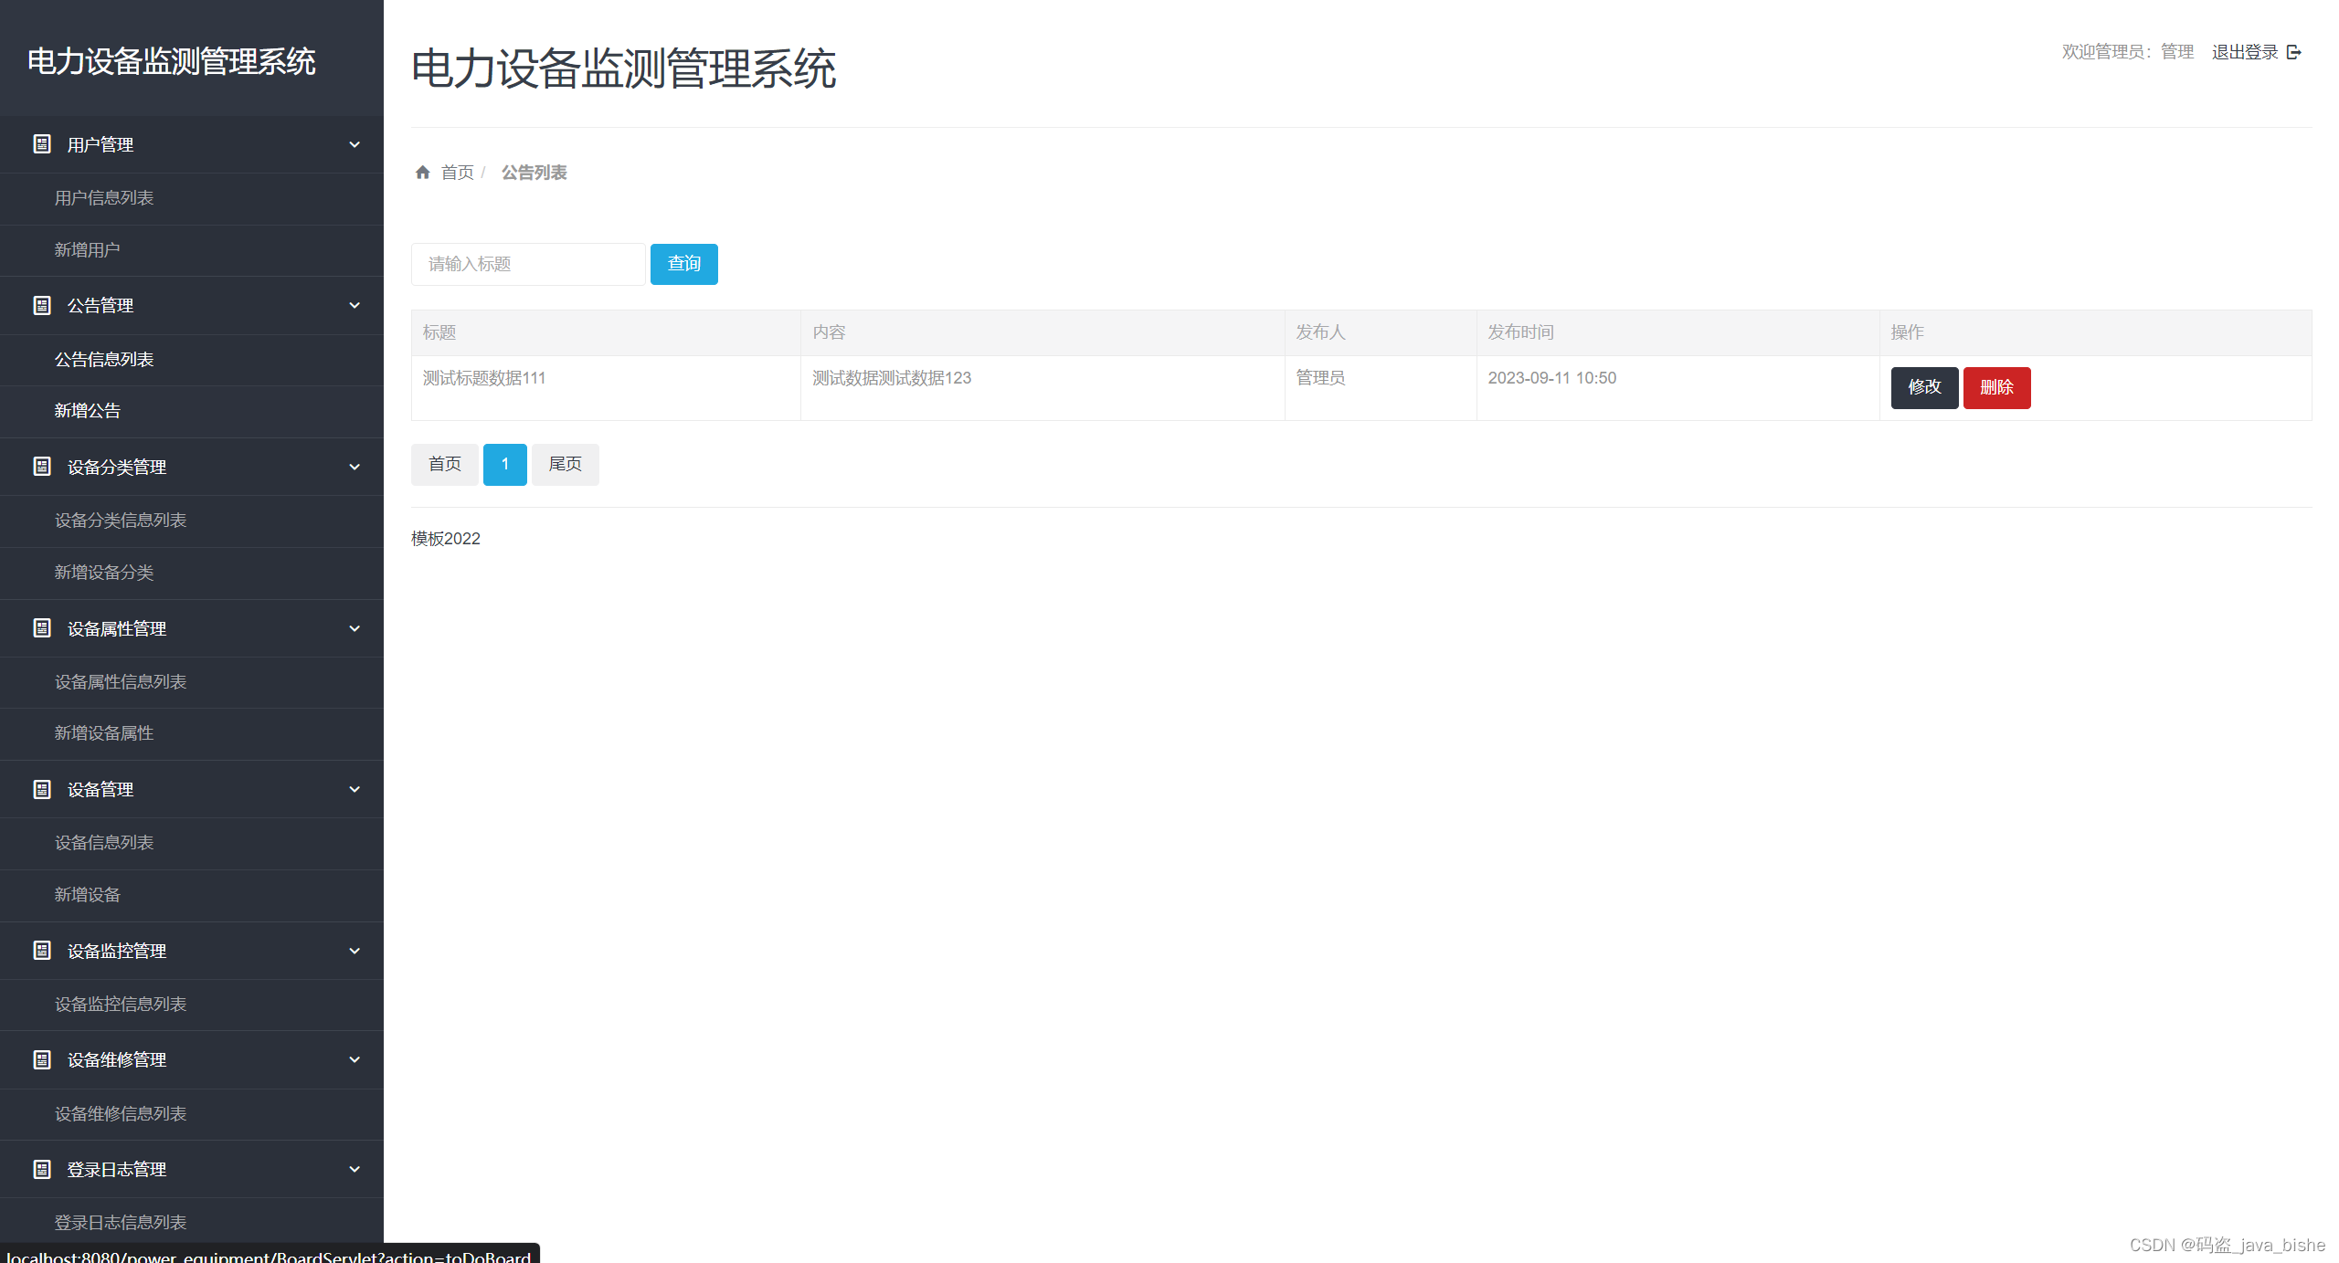The image size is (2339, 1263).
Task: Click the 设备监控管理 menu icon
Action: coord(42,951)
